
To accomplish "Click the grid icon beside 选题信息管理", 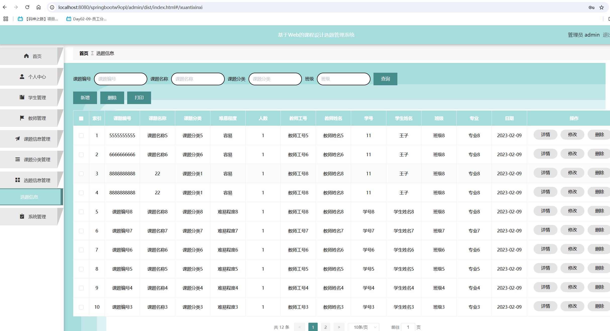I will click(x=18, y=180).
